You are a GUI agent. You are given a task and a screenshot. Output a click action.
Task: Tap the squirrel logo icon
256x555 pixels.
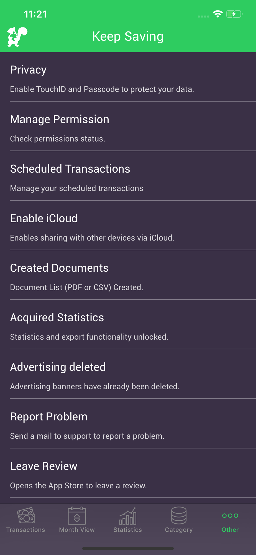[17, 36]
